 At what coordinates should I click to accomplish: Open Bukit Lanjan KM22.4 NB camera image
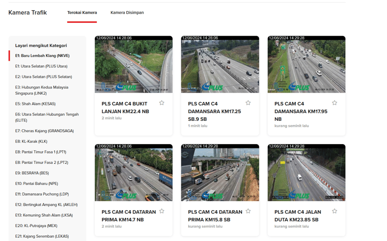(x=134, y=65)
